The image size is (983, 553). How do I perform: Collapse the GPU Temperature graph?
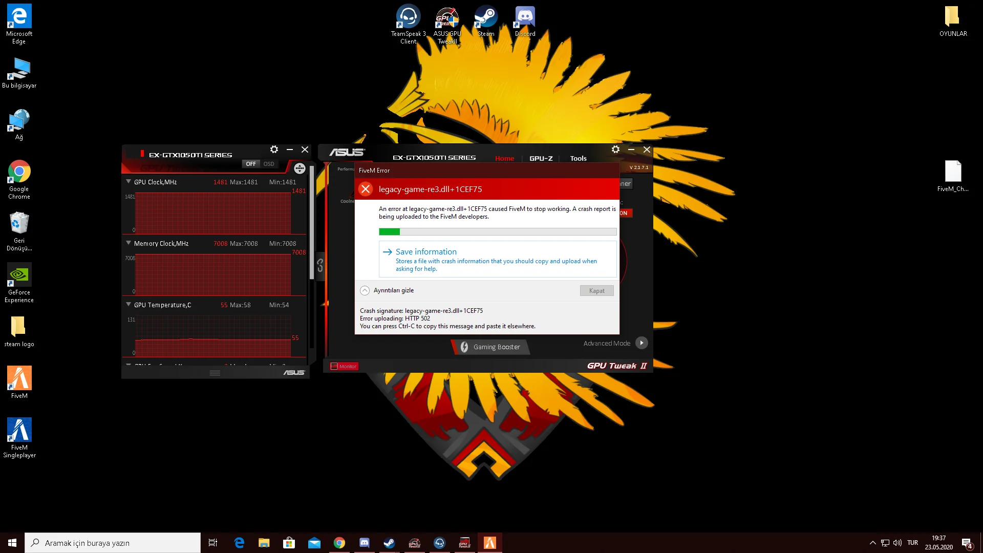129,305
